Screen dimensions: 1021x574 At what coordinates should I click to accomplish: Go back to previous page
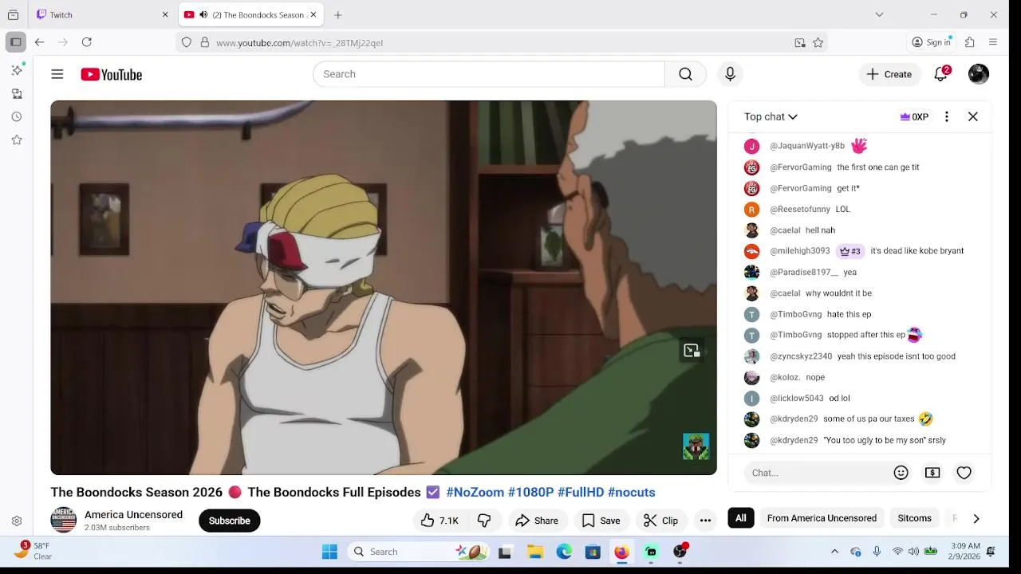coord(39,42)
